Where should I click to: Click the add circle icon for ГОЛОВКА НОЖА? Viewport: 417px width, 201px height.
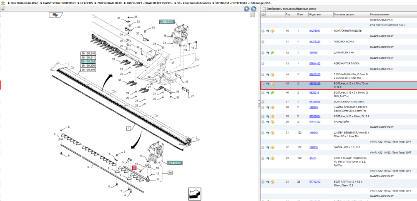(x=263, y=42)
